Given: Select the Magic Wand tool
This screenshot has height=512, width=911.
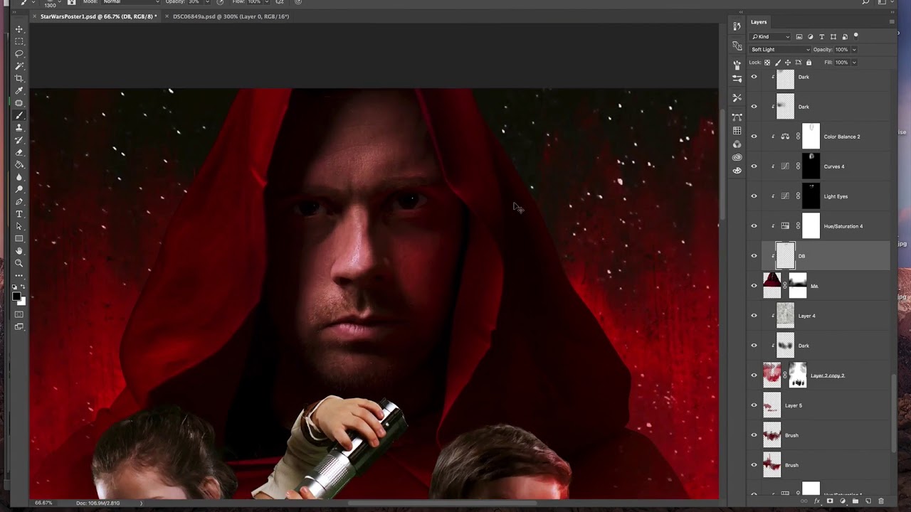Looking at the screenshot, I should tap(19, 66).
